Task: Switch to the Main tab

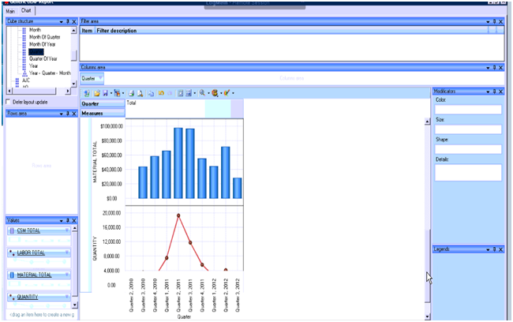Action: pyautogui.click(x=10, y=11)
